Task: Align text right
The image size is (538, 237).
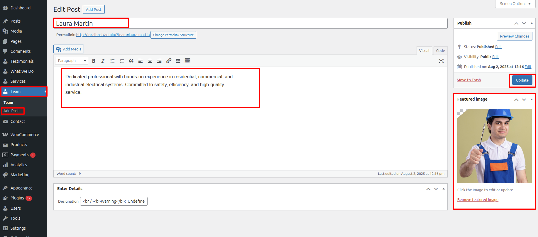Action: [x=159, y=61]
